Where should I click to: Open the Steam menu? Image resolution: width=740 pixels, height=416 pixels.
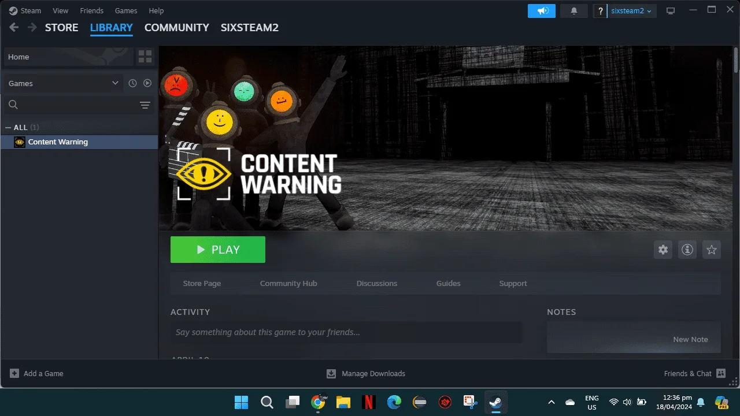[31, 10]
